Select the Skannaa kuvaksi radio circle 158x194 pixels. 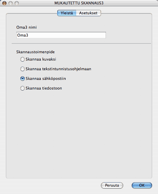(x=22, y=59)
